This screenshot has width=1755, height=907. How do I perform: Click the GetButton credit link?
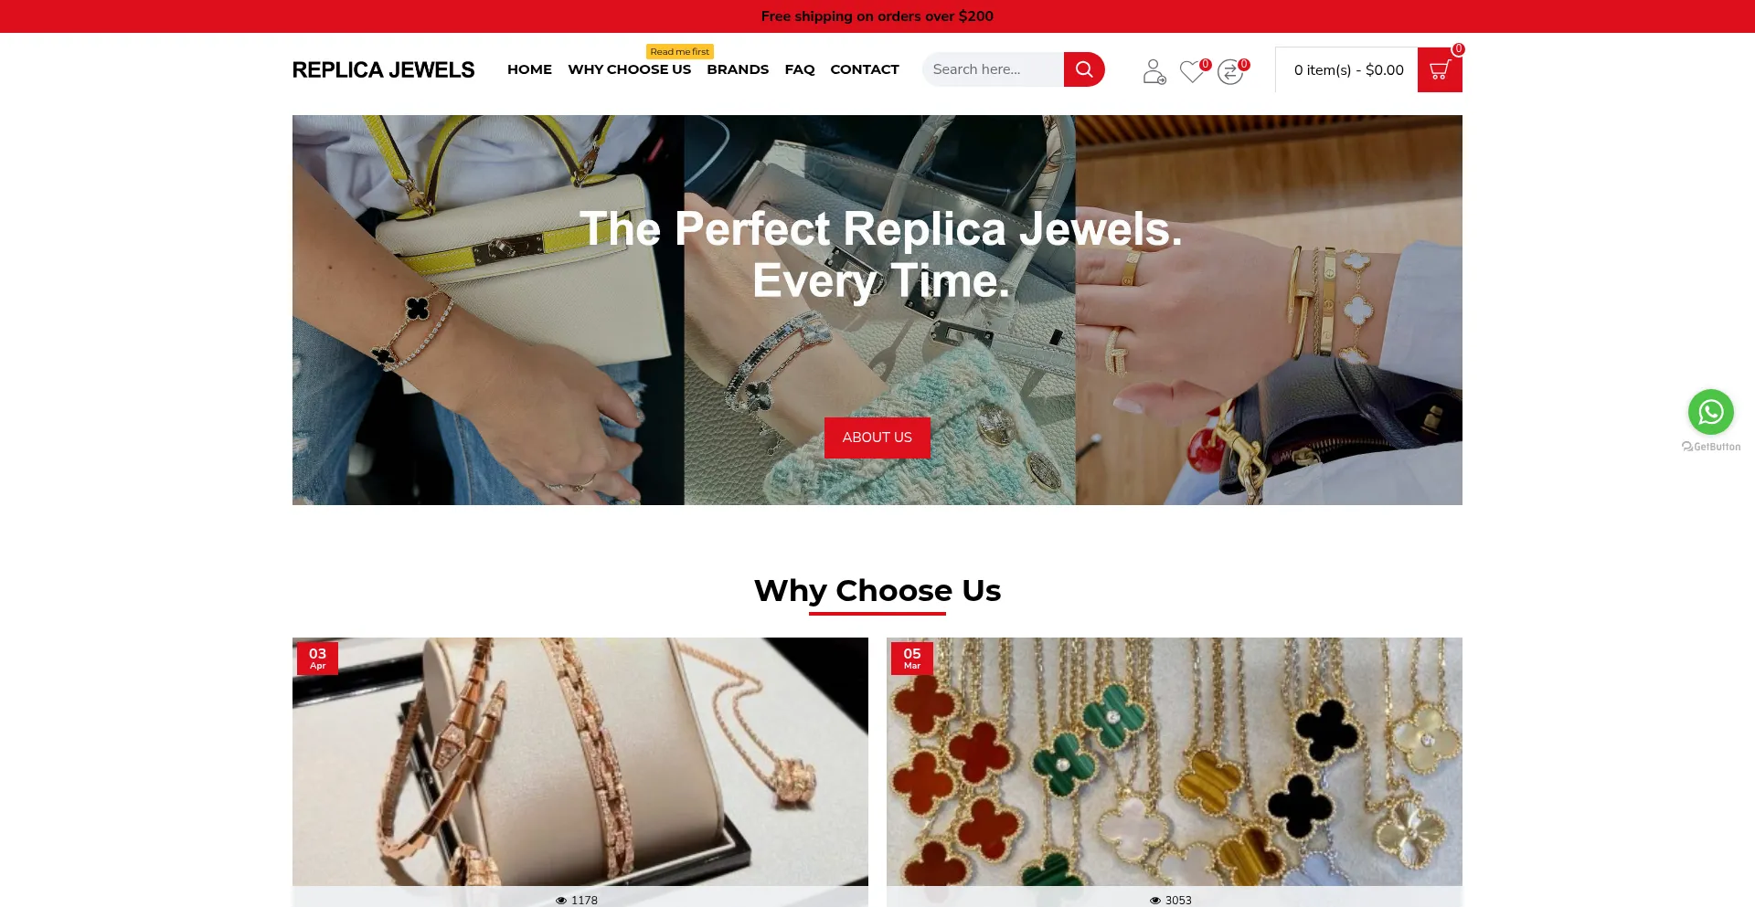[1711, 447]
